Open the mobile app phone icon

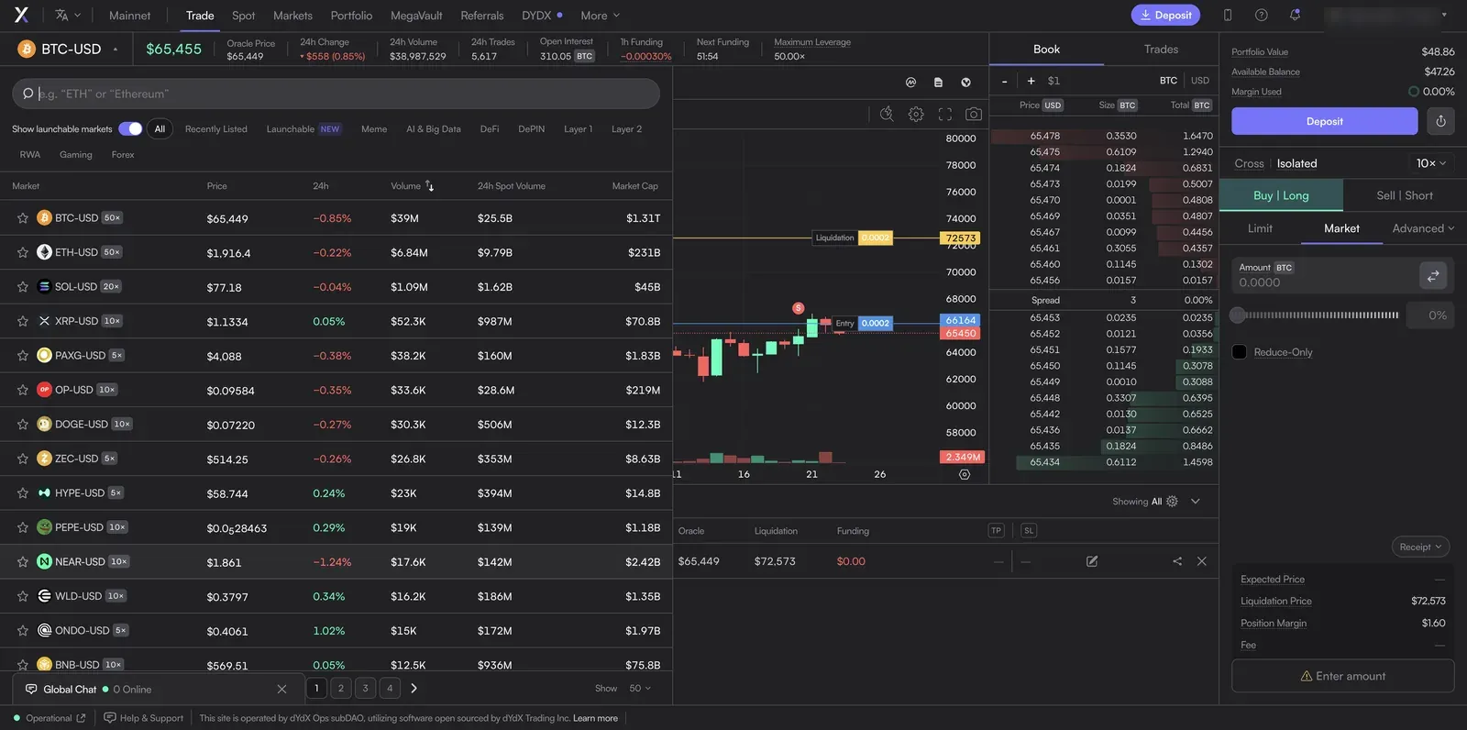1228,15
